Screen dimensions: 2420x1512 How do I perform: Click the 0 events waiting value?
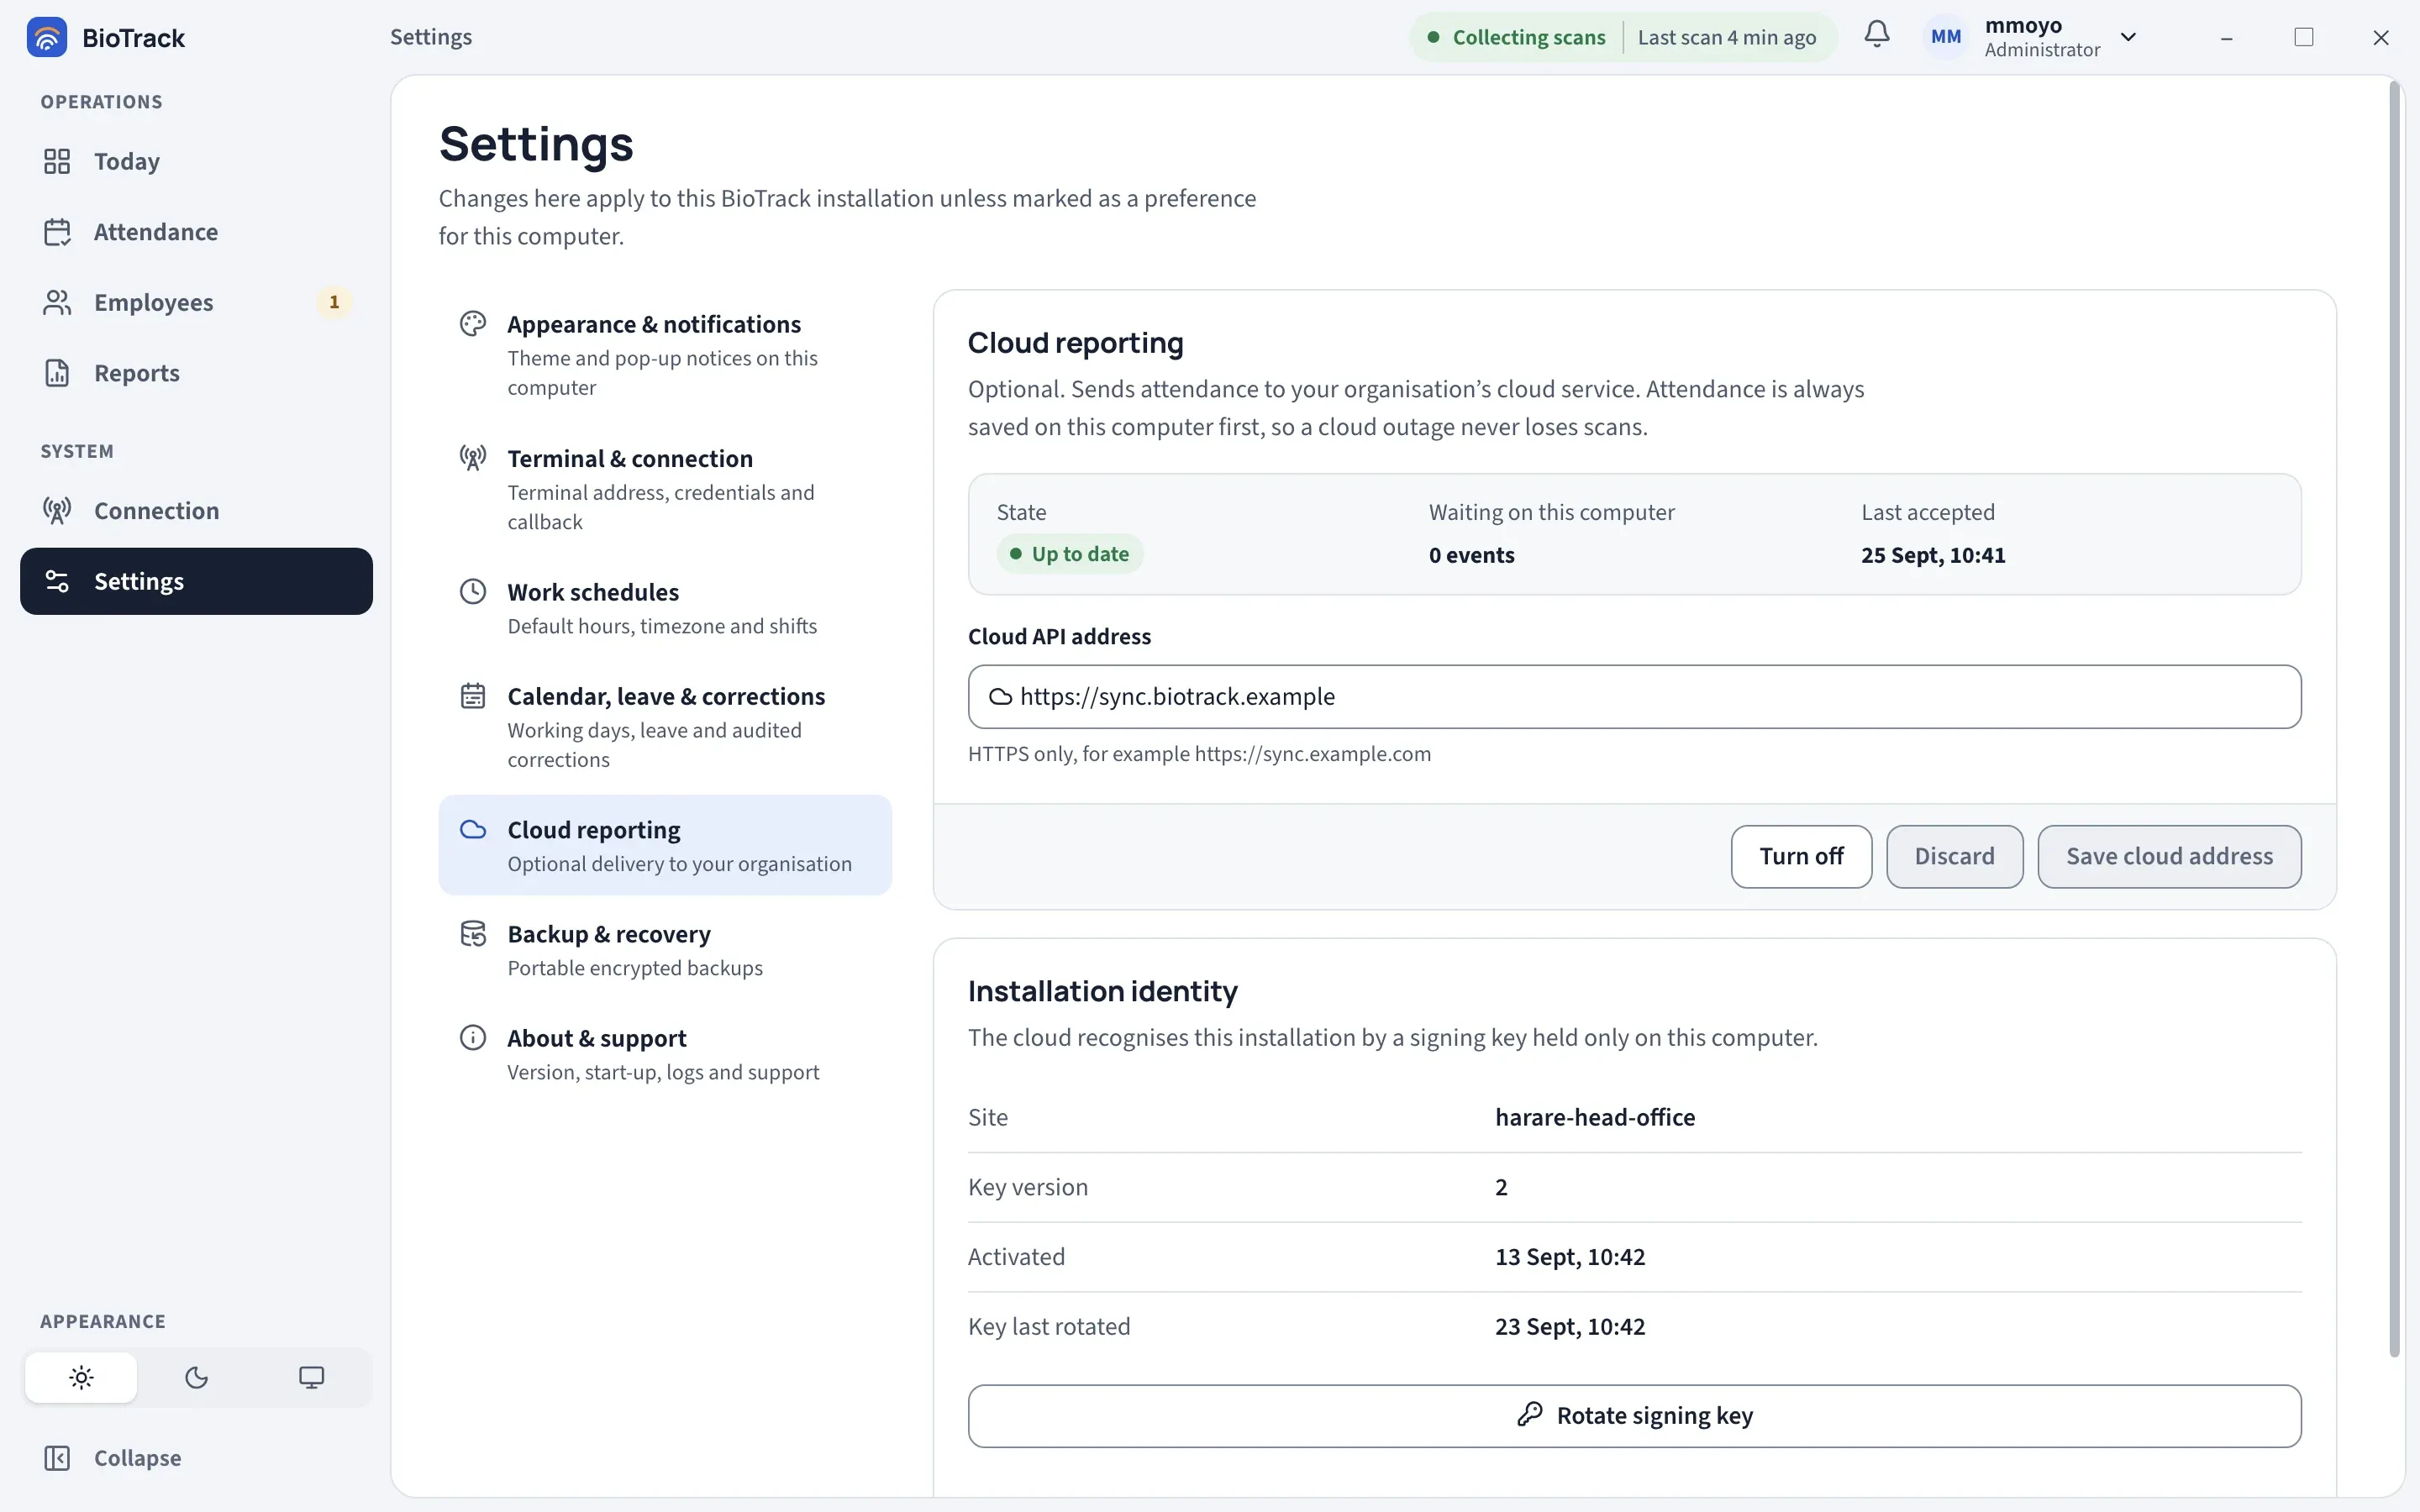[x=1471, y=555]
